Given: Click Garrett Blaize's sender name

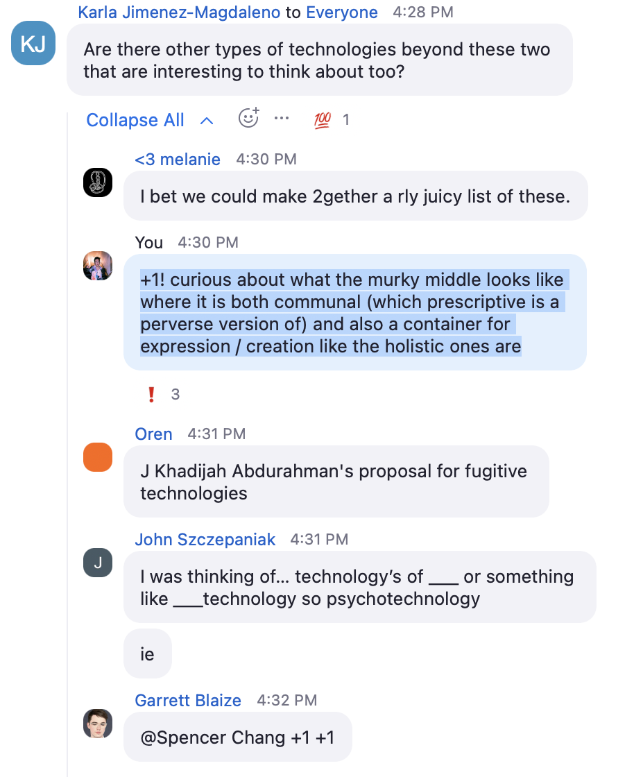Looking at the screenshot, I should [188, 700].
